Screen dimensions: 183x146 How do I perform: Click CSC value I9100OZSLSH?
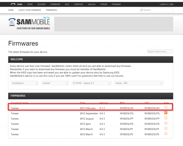152,108
